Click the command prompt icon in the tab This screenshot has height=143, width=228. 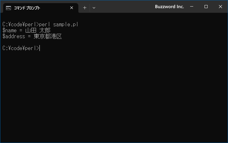pyautogui.click(x=8, y=8)
